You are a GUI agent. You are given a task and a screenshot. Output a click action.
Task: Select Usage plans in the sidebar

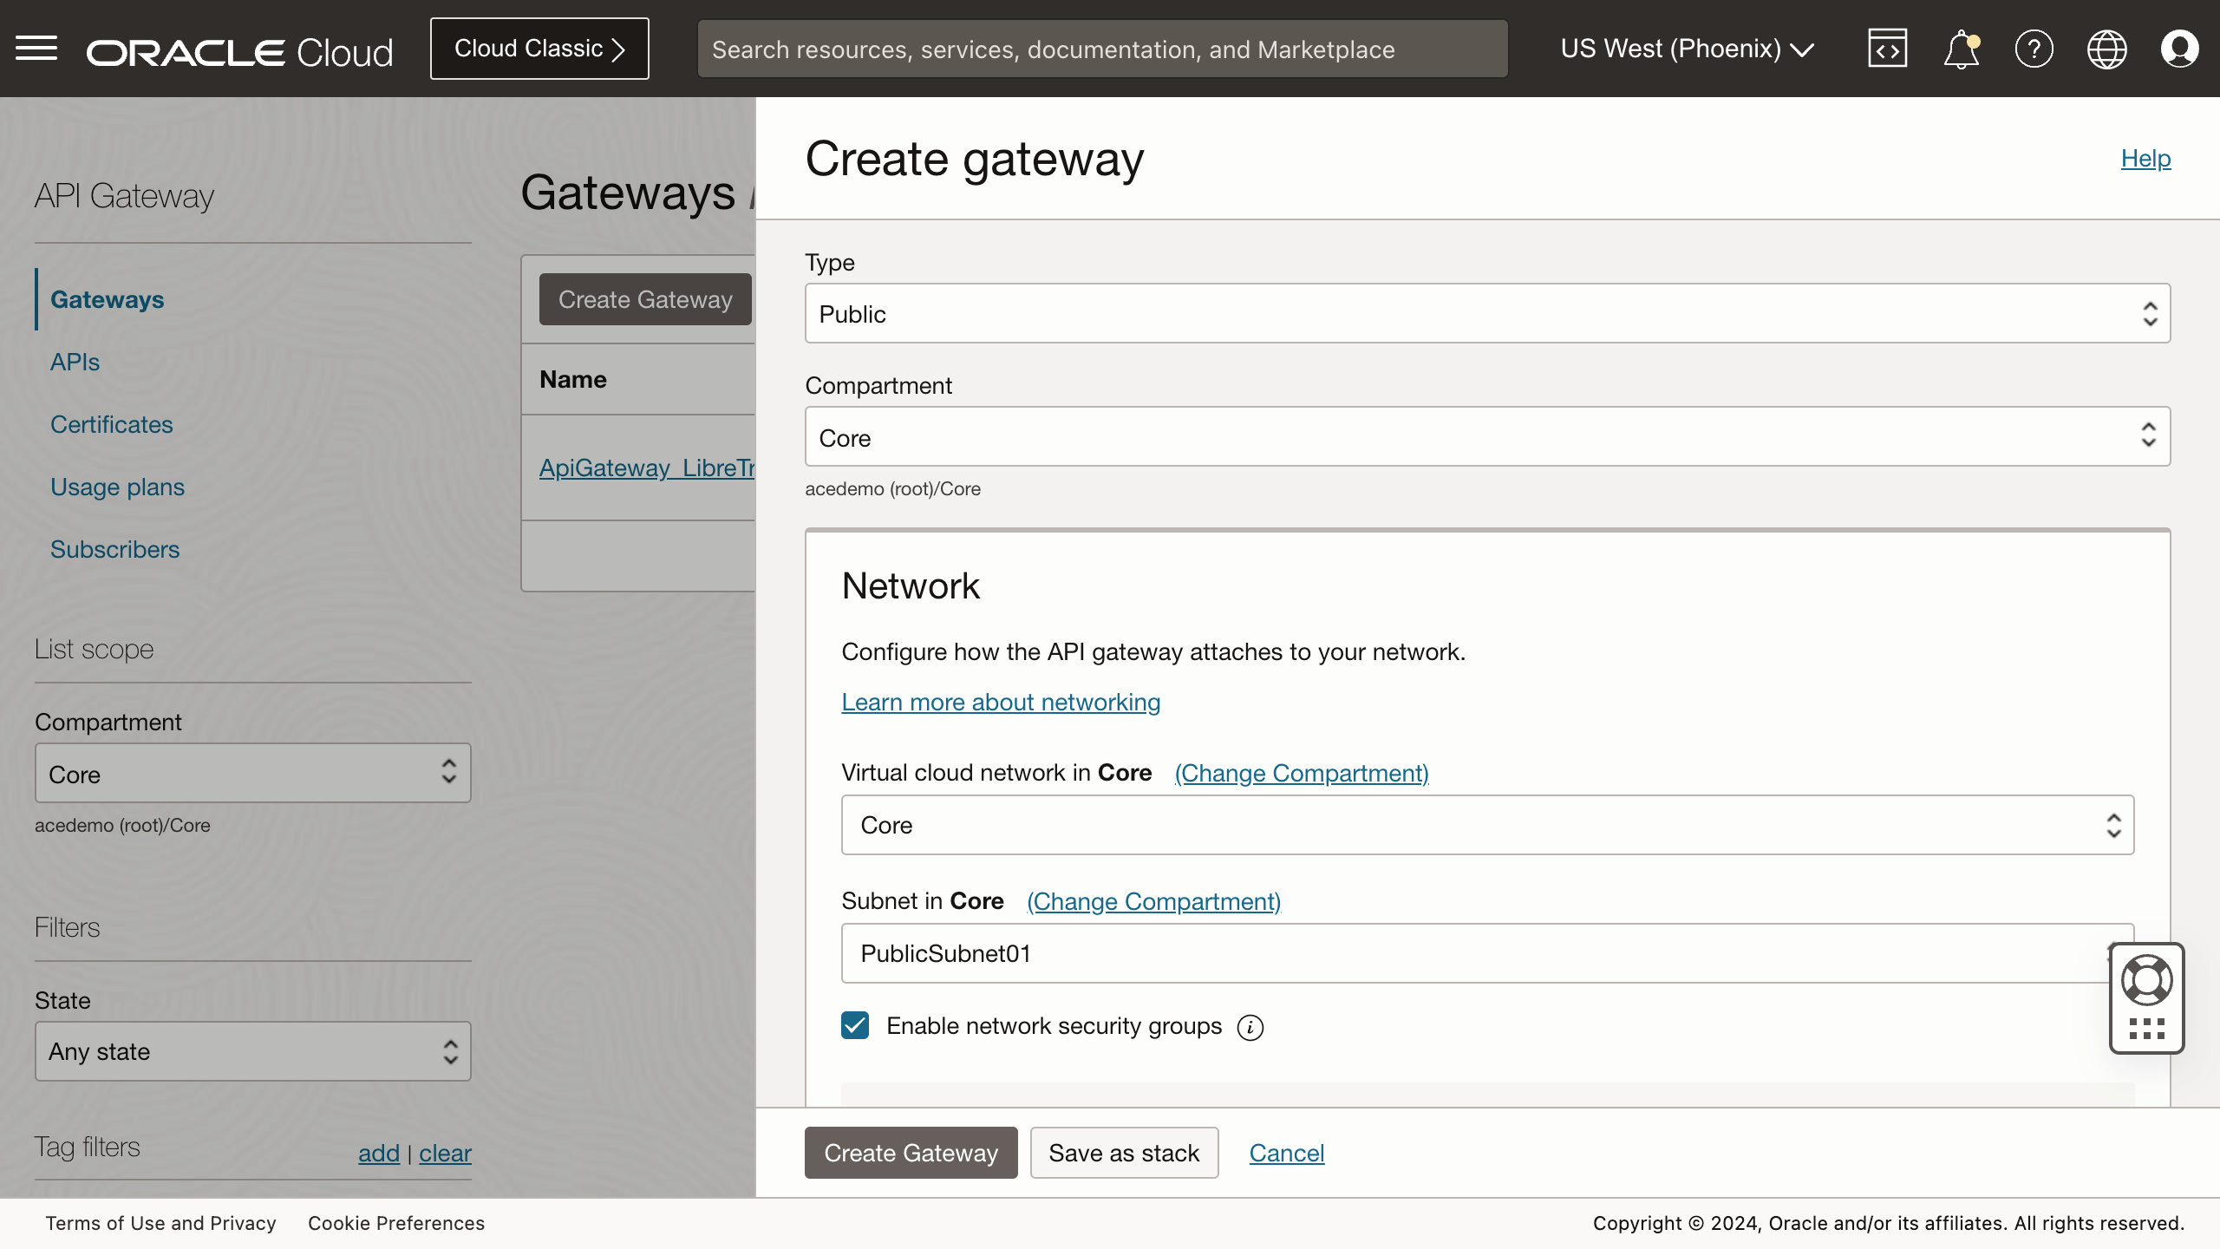tap(117, 487)
